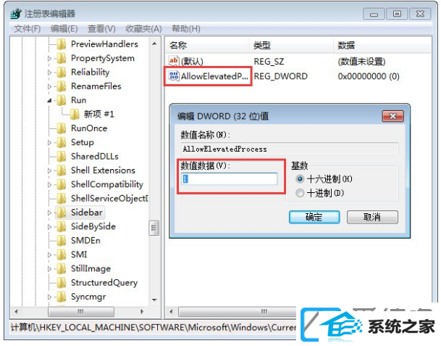Expand the Shell Extensions tree node

click(x=49, y=170)
